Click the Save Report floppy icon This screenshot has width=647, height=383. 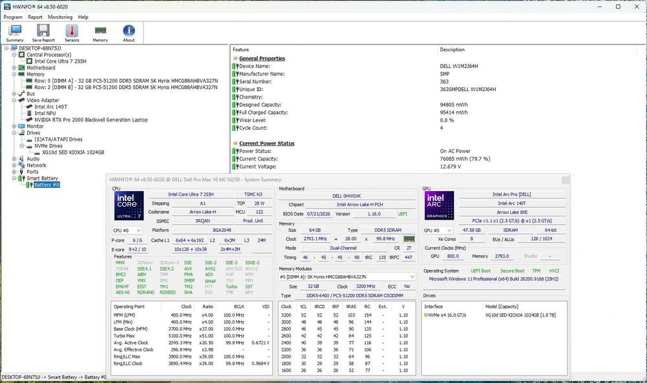pyautogui.click(x=43, y=32)
